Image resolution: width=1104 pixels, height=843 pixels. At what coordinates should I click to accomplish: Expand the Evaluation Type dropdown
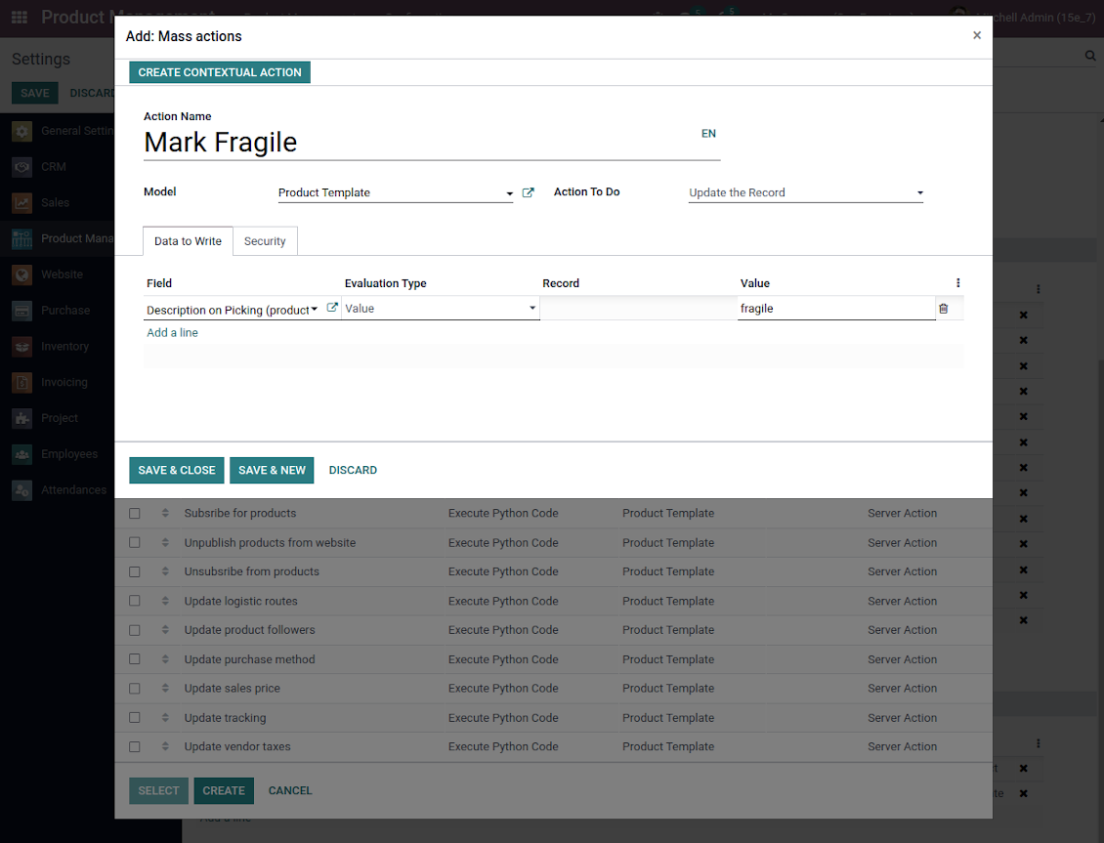coord(440,309)
